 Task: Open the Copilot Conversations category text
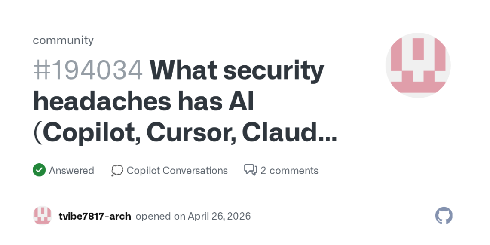click(x=177, y=171)
